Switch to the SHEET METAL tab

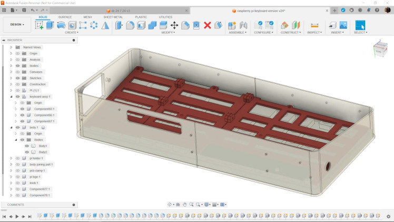tap(113, 17)
